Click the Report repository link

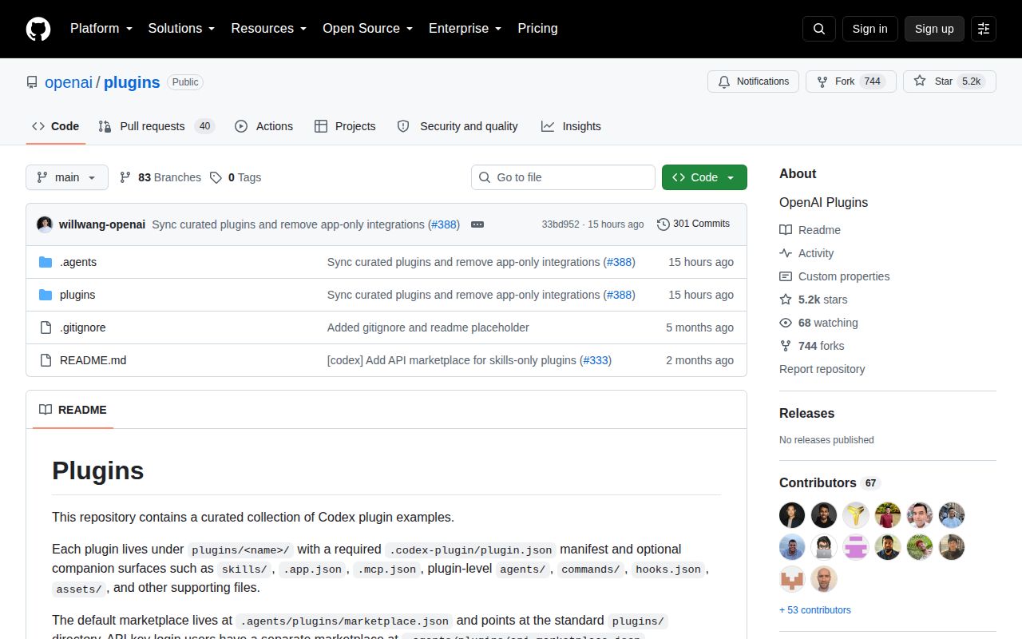point(822,369)
